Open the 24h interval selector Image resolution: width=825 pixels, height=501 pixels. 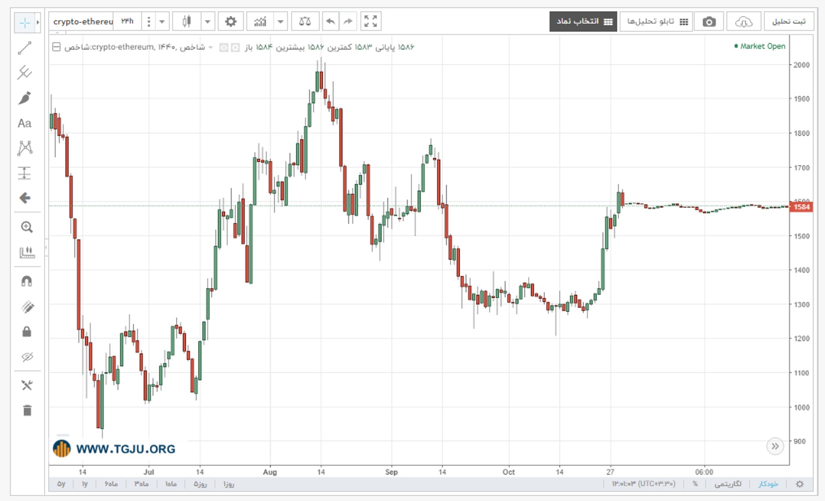[127, 22]
